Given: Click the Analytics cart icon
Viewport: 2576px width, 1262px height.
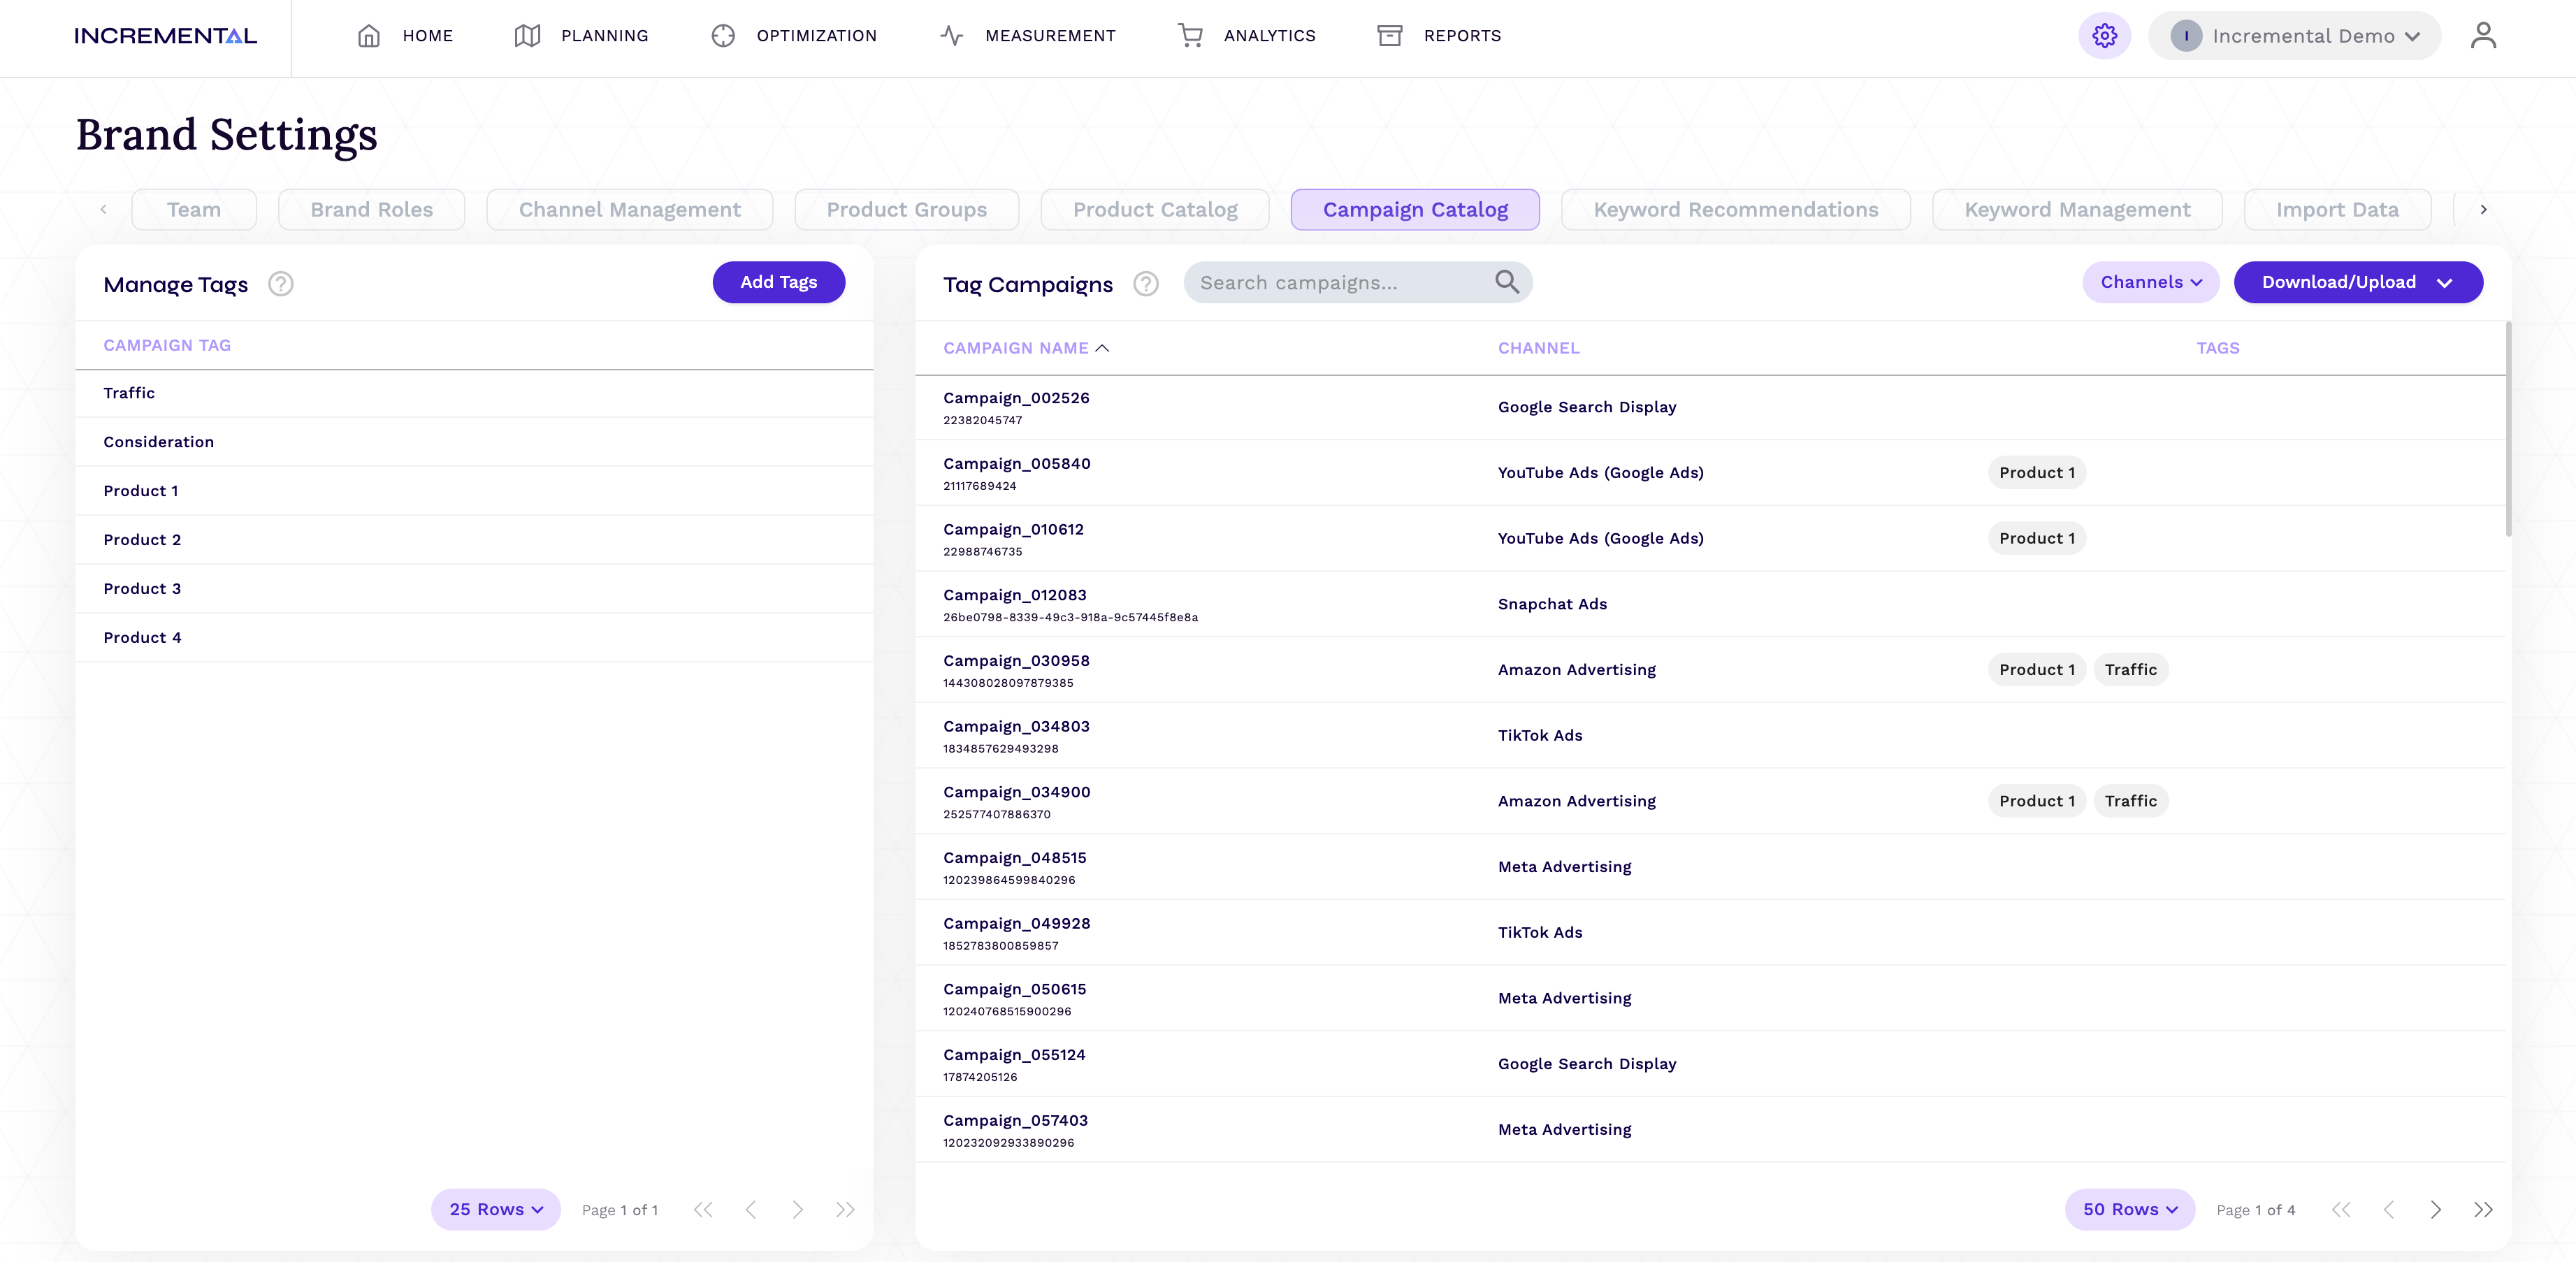Looking at the screenshot, I should pos(1190,36).
